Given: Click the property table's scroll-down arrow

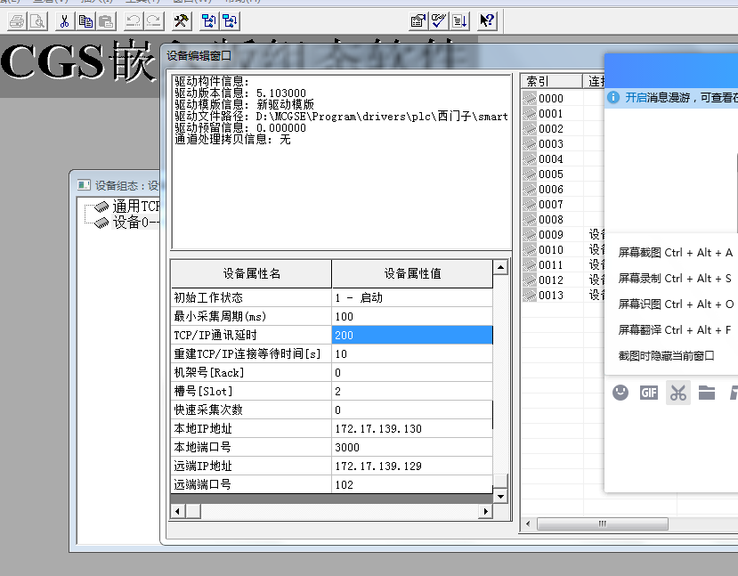Looking at the screenshot, I should coord(500,496).
